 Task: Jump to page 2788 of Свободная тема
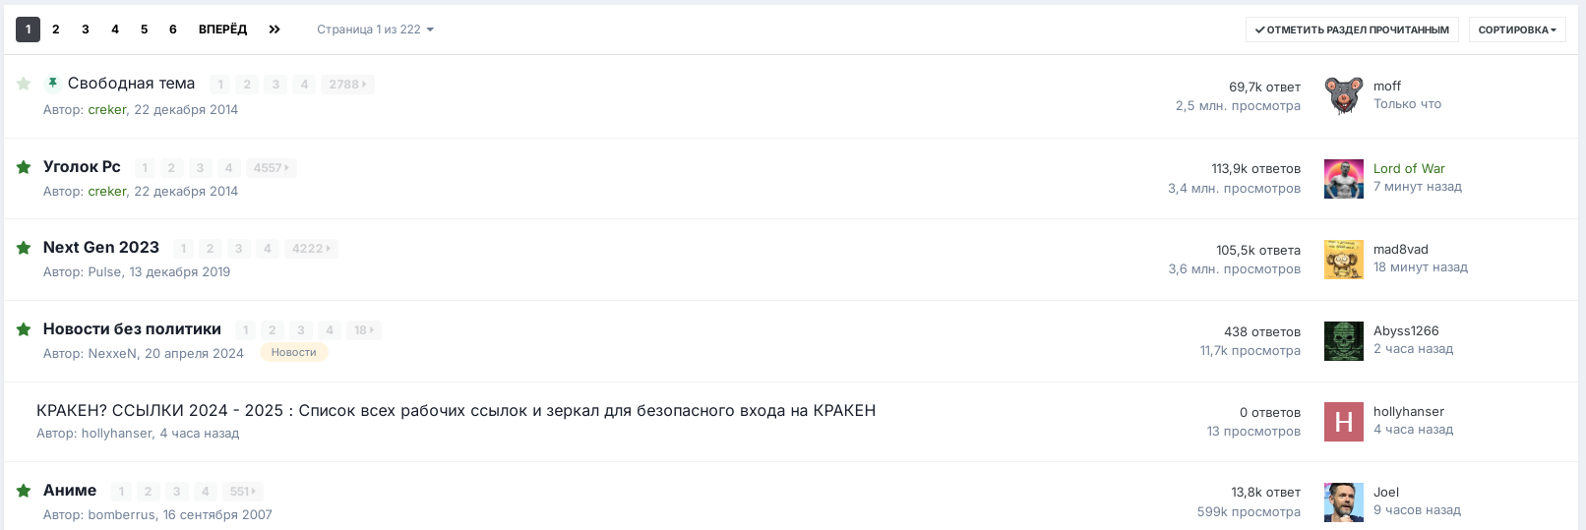(x=347, y=85)
